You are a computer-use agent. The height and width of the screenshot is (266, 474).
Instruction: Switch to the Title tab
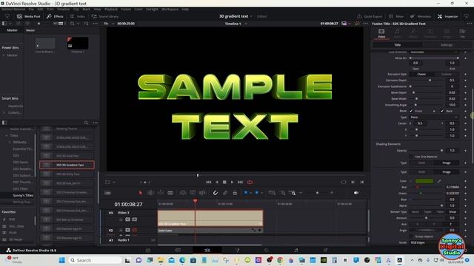[x=397, y=45]
